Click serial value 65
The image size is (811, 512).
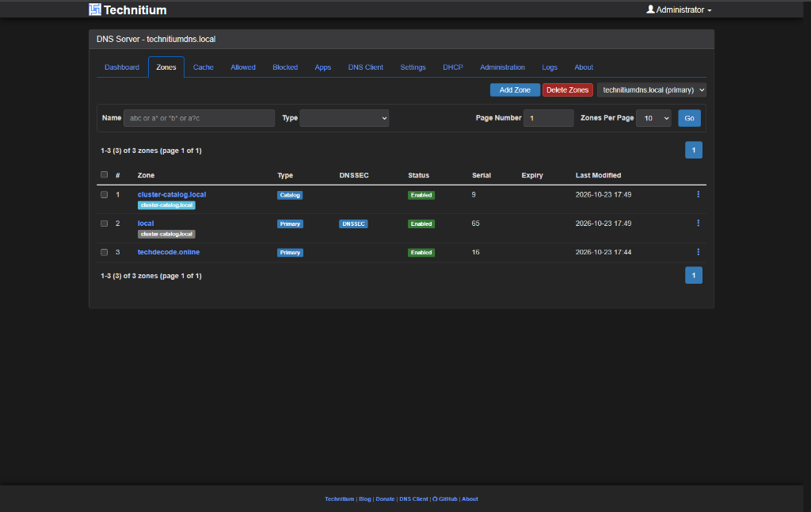coord(475,224)
